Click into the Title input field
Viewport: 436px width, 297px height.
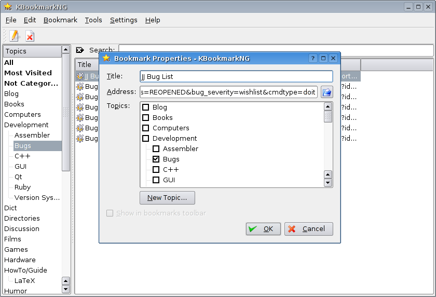pos(236,76)
